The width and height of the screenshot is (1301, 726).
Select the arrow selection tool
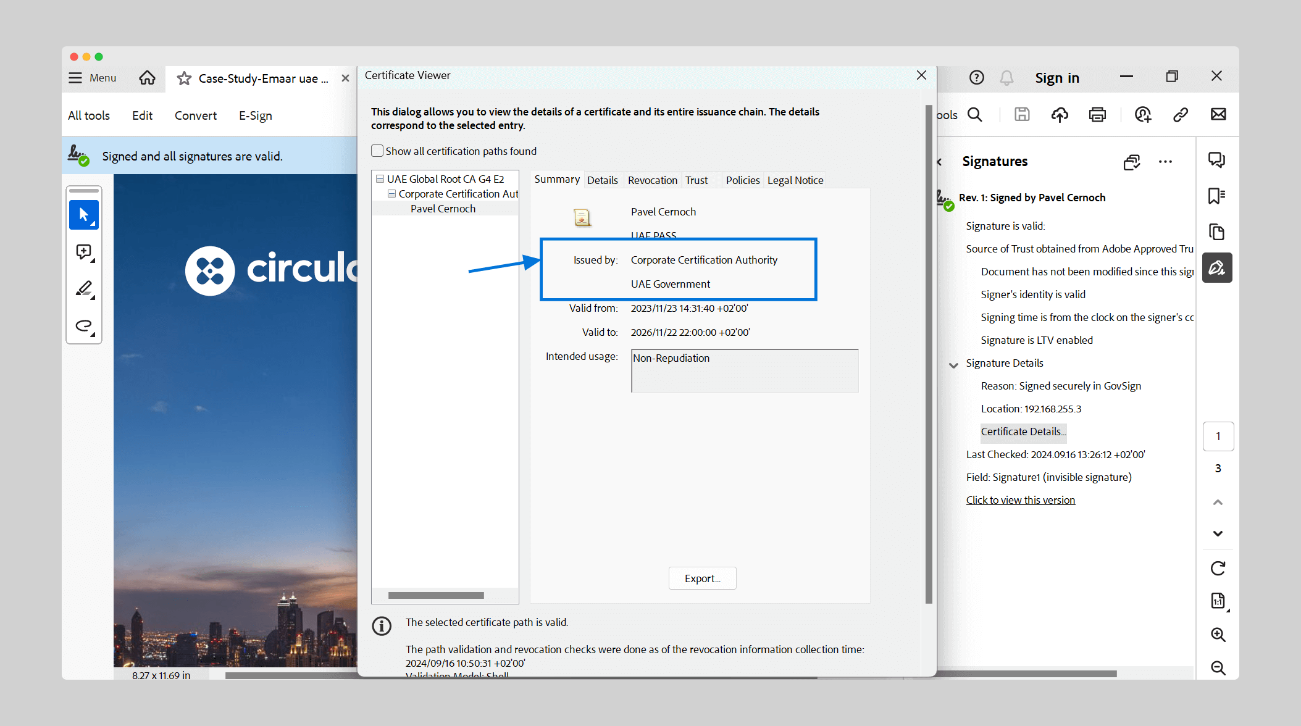[83, 215]
